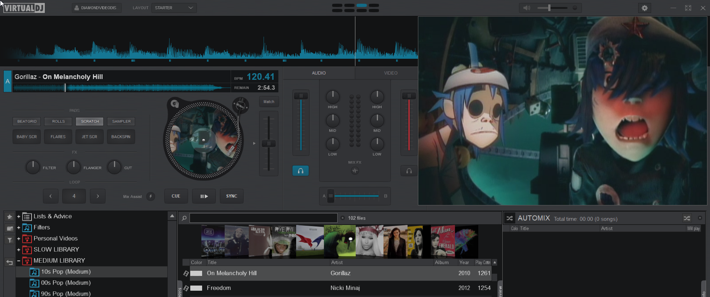Select the ROLLS pads tab
The width and height of the screenshot is (710, 297).
58,121
